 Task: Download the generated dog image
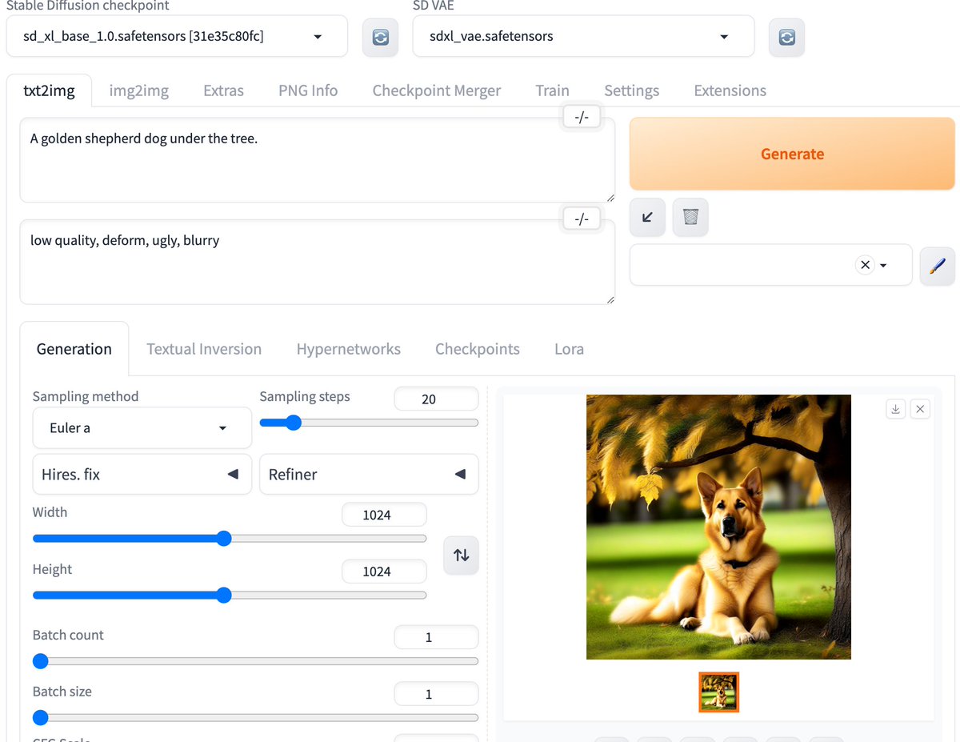[x=896, y=409]
